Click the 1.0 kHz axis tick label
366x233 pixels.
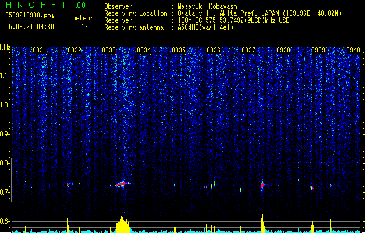(5, 105)
